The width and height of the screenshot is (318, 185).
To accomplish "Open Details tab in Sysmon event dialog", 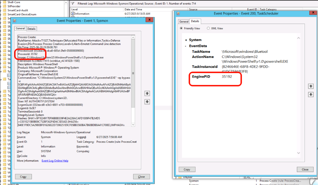I will [31, 29].
